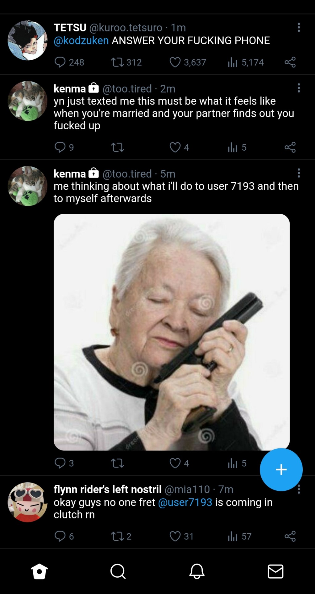315x594 pixels.
Task: Like TETSU's tweet with 3,637 likes
Action: tap(175, 62)
